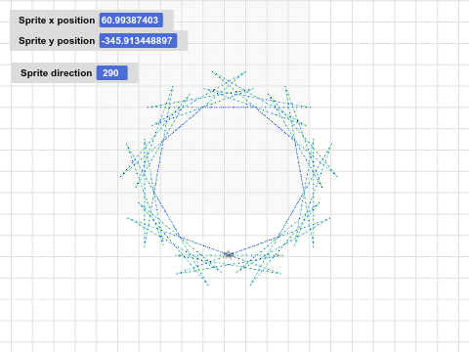Click the "Sprite y position" watcher label
The image size is (469, 352).
(x=57, y=41)
